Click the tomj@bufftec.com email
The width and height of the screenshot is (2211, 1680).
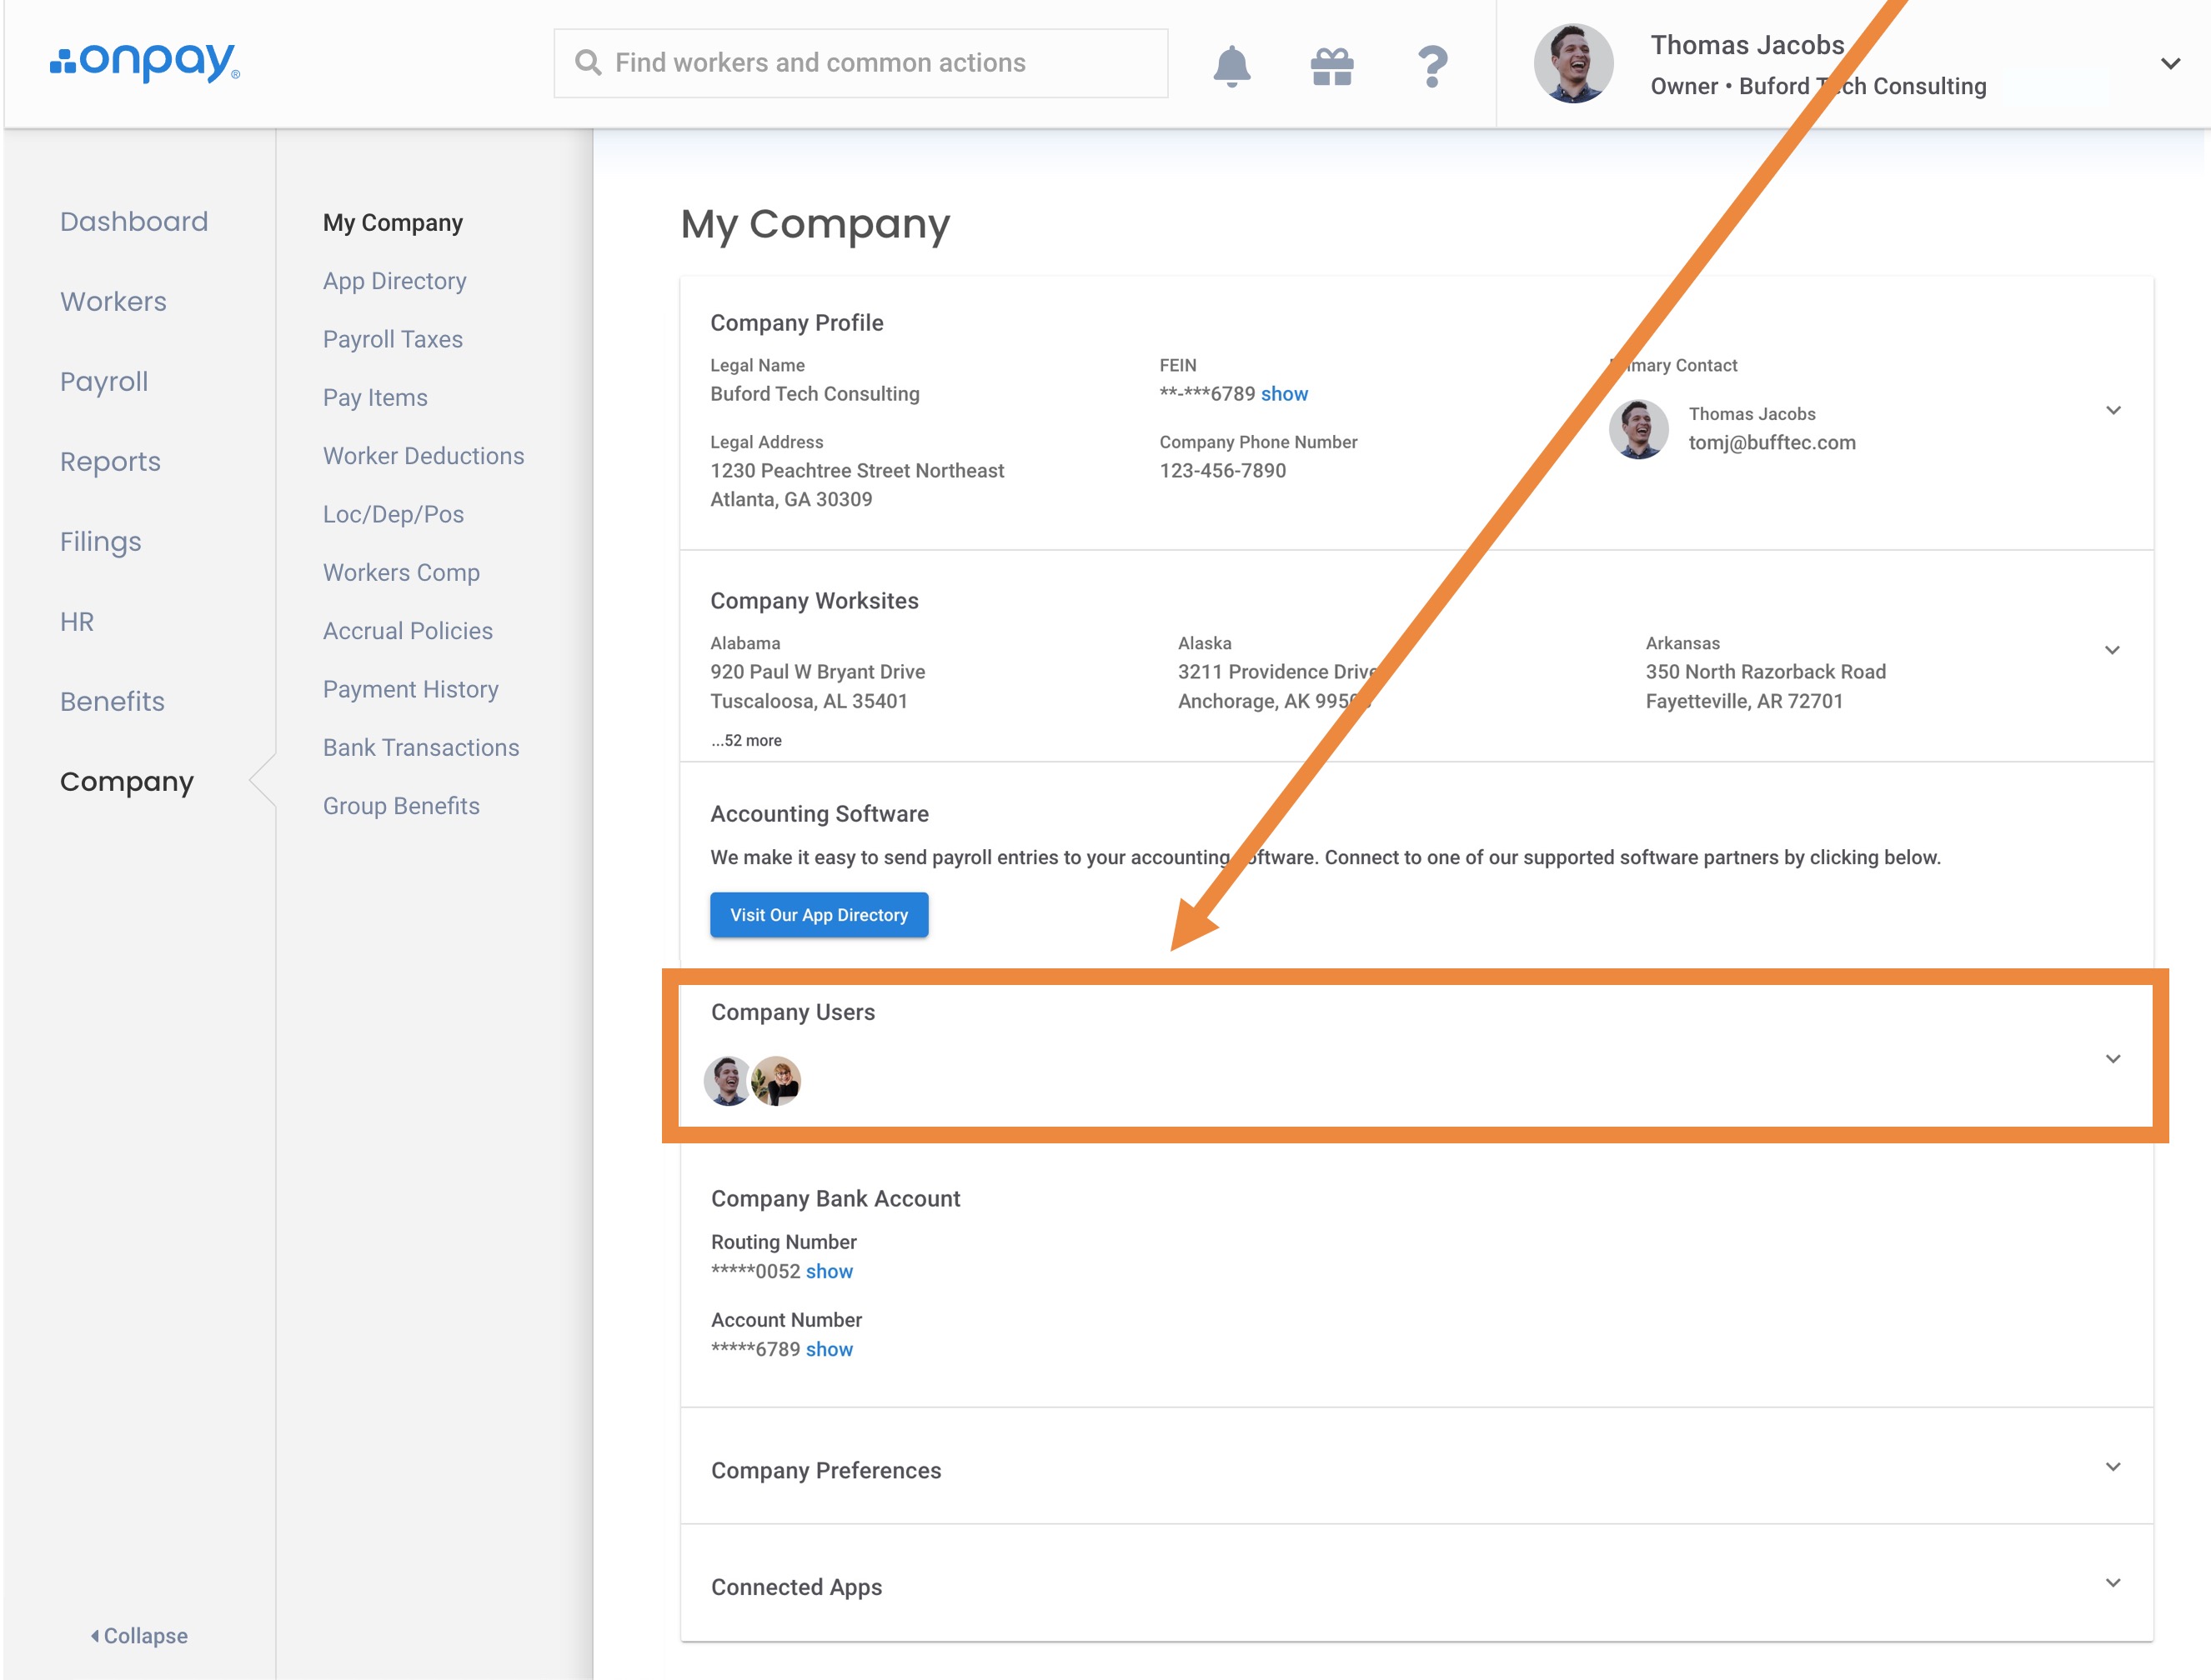(x=1772, y=443)
